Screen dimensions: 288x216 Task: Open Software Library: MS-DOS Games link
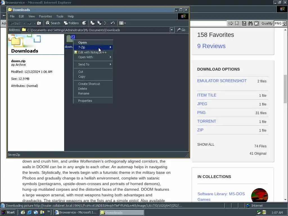tap(221, 197)
